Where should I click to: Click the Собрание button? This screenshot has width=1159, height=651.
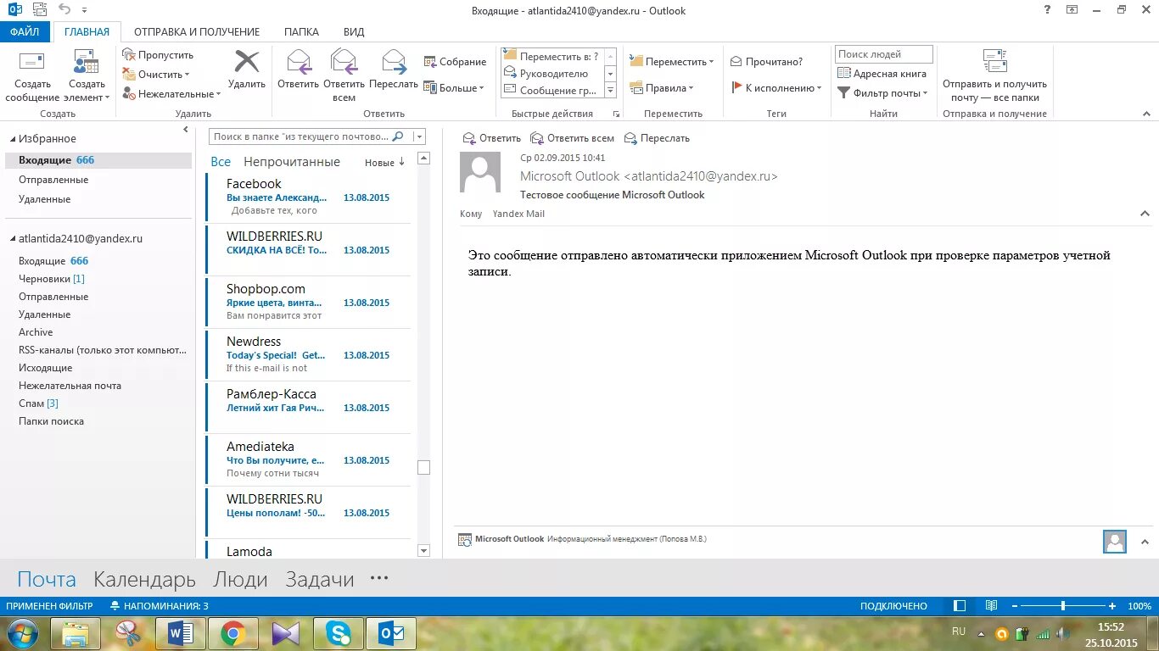pos(455,62)
